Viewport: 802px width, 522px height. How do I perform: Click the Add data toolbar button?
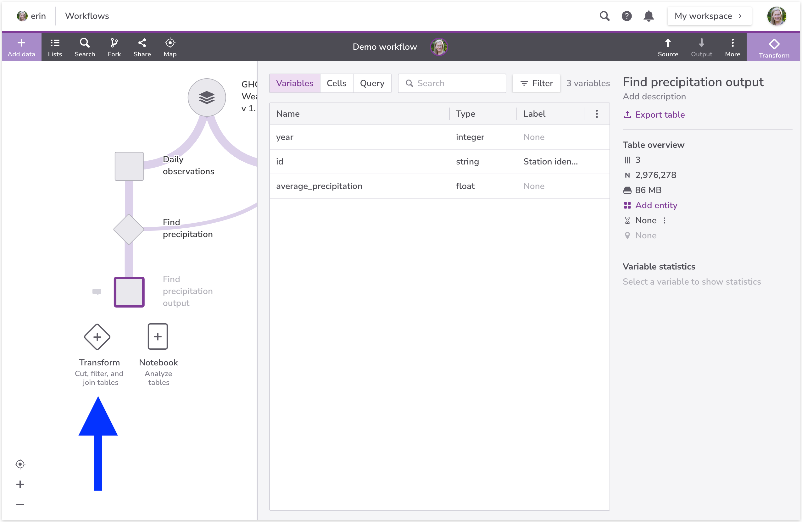click(21, 47)
